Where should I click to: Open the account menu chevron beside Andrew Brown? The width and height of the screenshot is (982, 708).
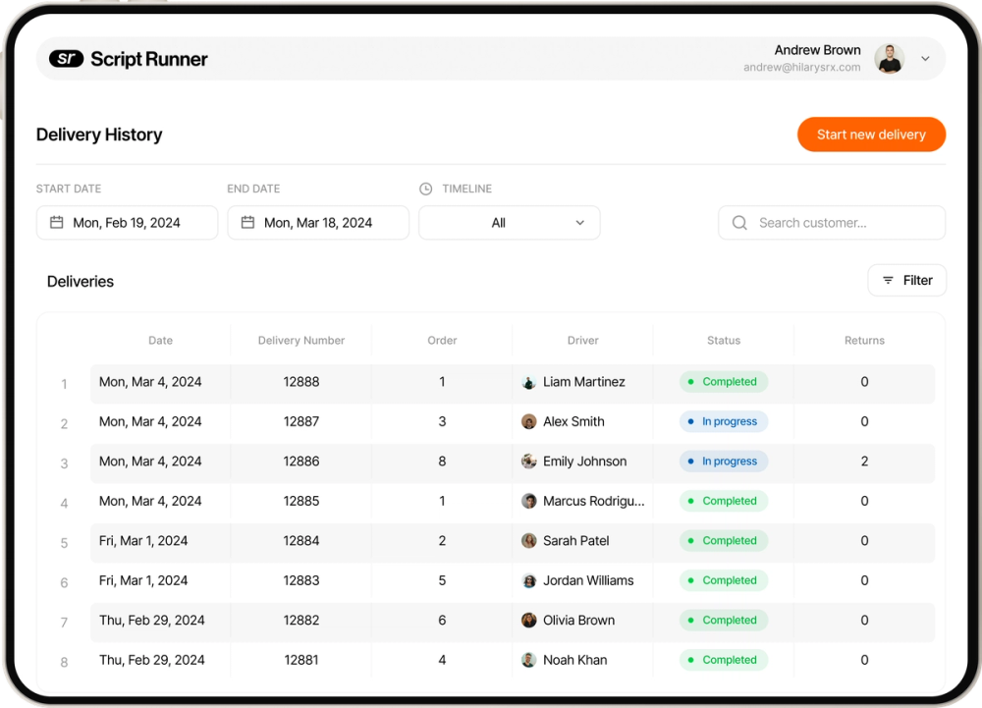[925, 58]
